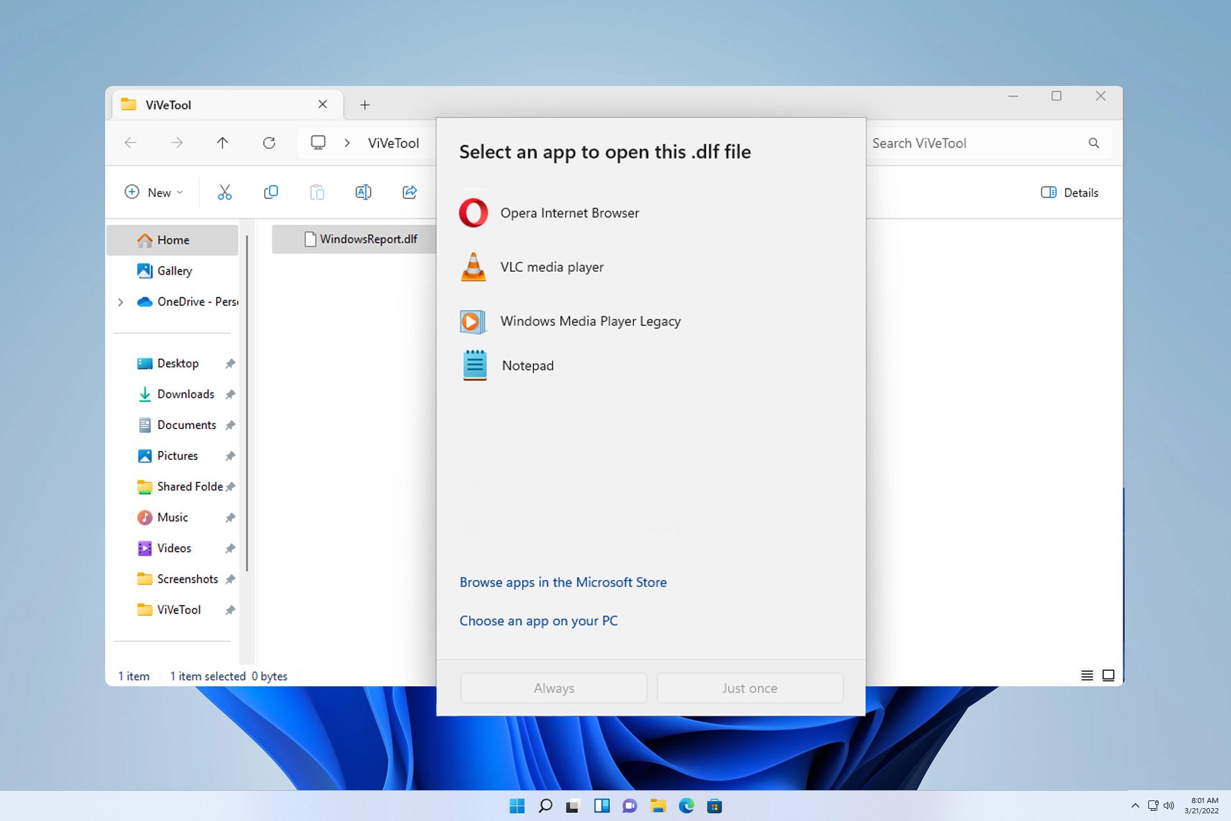
Task: Click the navigation pane scrollbar
Action: tap(247, 403)
